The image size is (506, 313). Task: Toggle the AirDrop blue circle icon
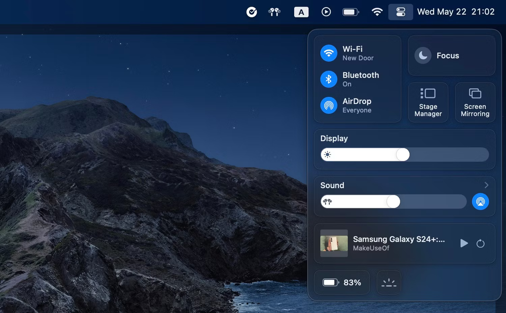pos(329,105)
